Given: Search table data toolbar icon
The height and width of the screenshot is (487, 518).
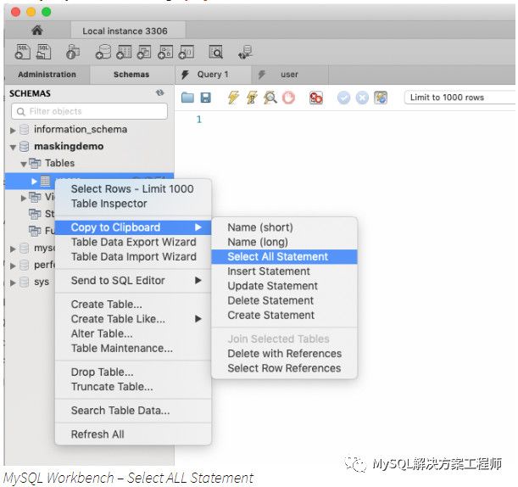Looking at the screenshot, I should 216,52.
